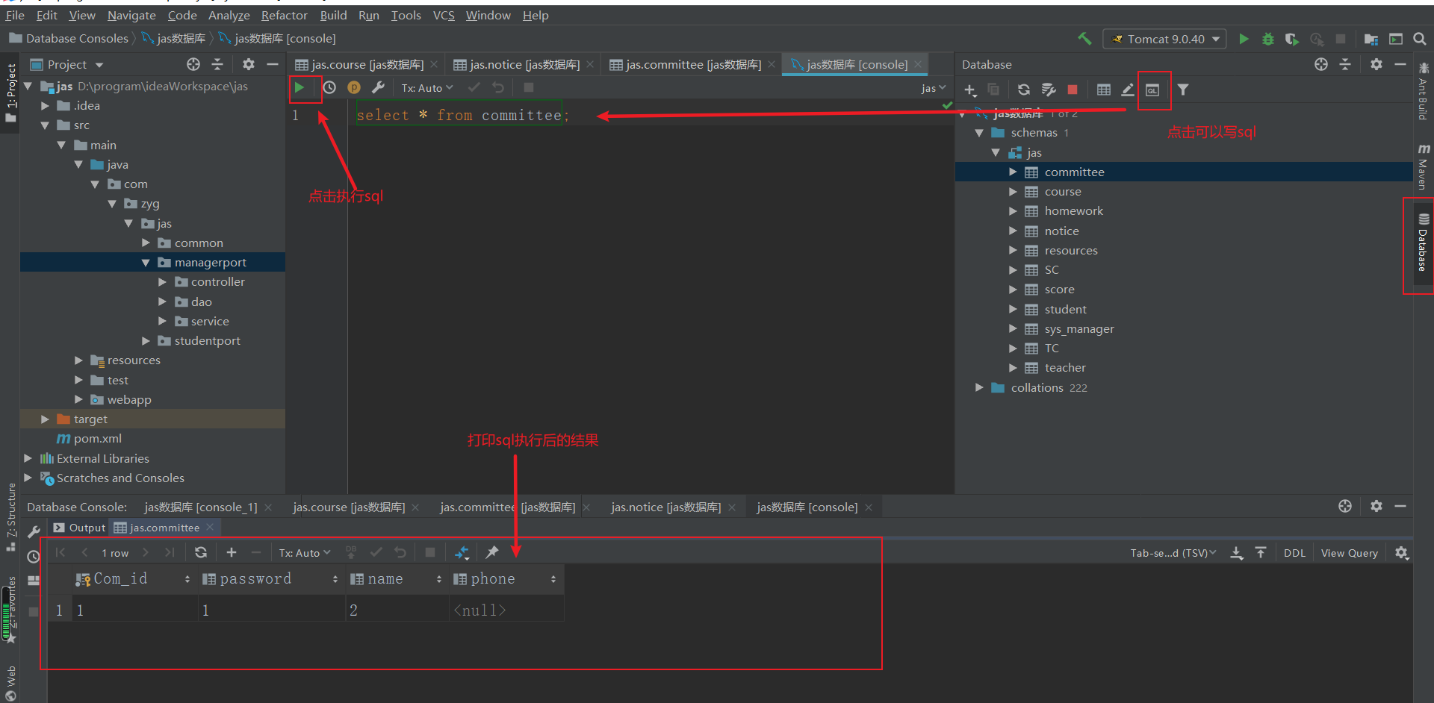Click the Edit Source pencil icon
The height and width of the screenshot is (703, 1434).
[1128, 90]
